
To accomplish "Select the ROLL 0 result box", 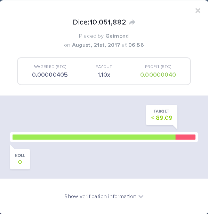I will click(20, 159).
